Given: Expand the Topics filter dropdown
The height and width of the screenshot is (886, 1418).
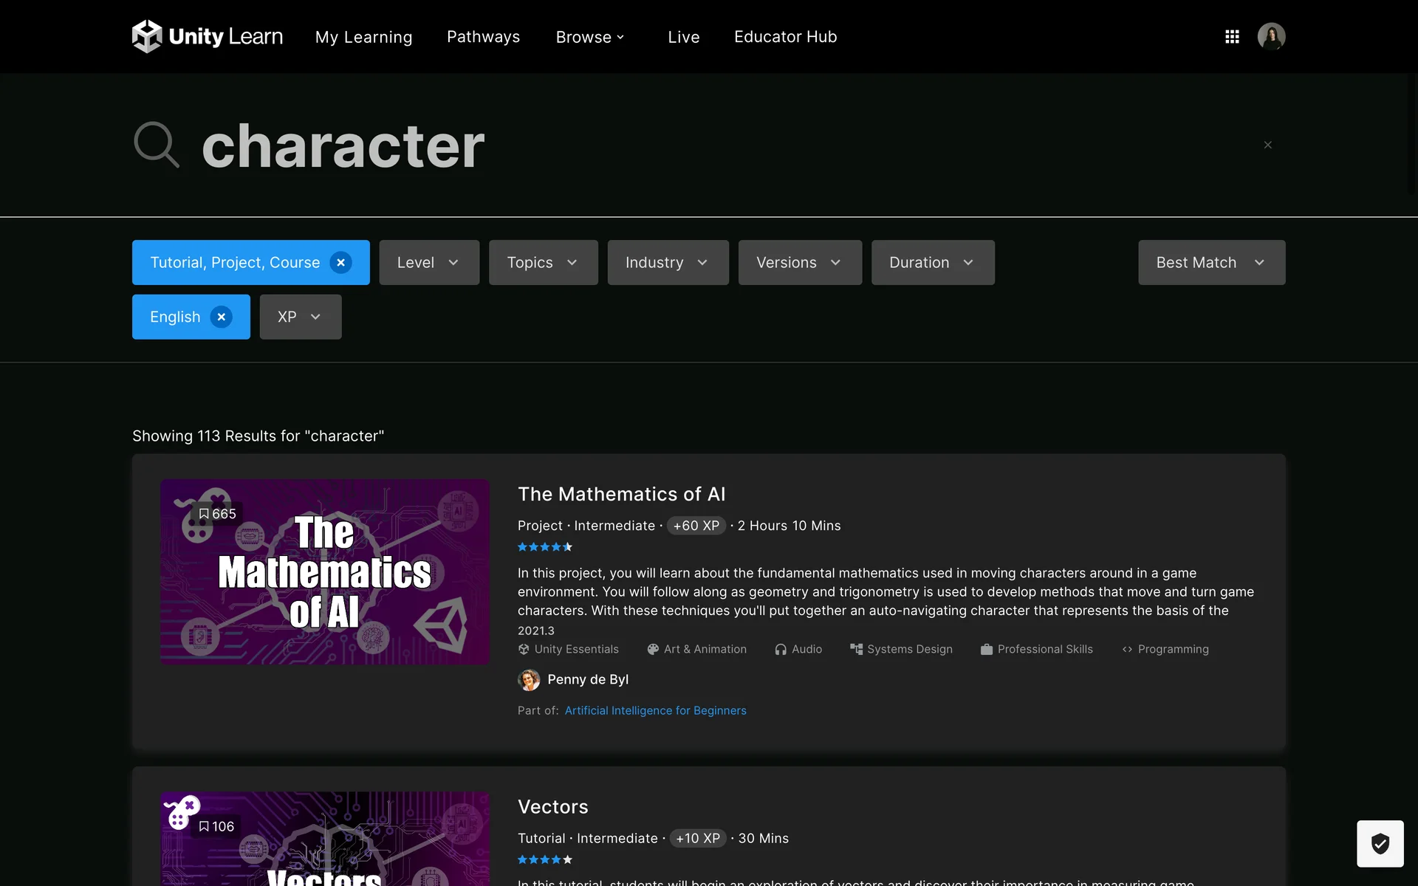Looking at the screenshot, I should point(543,263).
